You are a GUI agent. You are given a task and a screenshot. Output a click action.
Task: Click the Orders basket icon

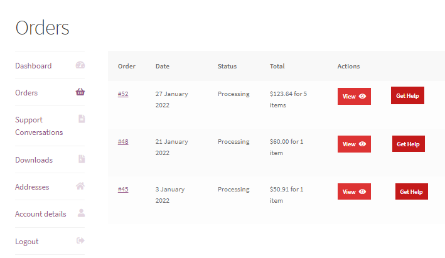tap(80, 92)
